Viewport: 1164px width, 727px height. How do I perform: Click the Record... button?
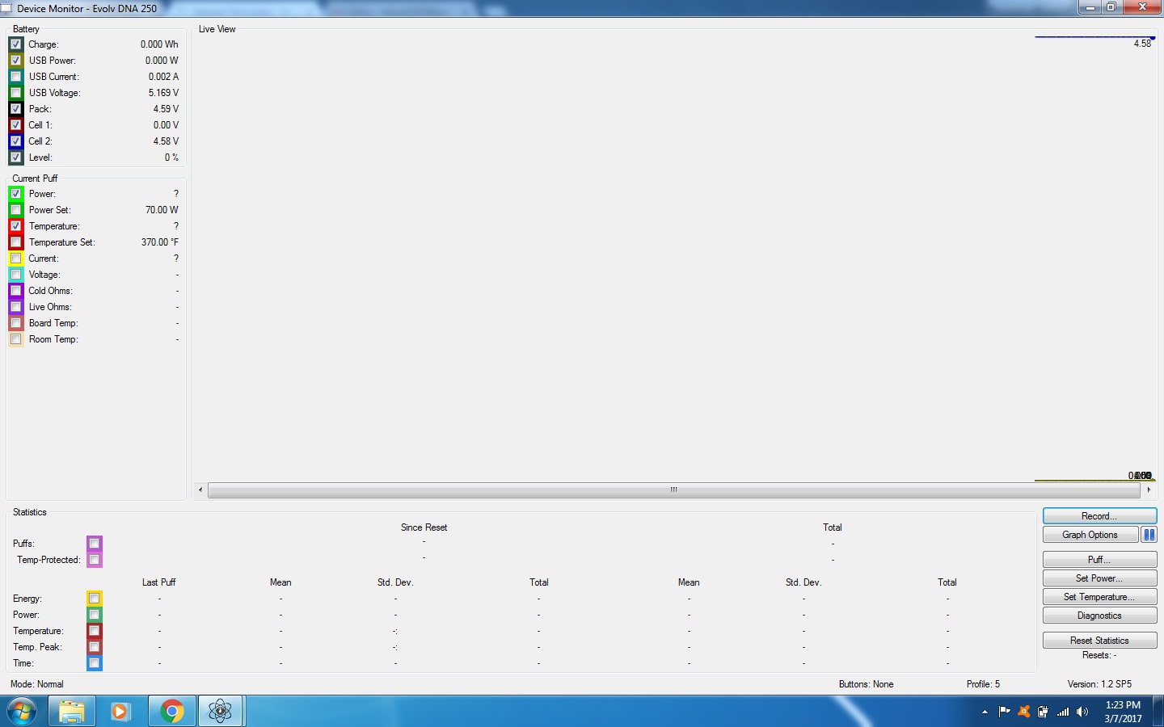pos(1099,516)
